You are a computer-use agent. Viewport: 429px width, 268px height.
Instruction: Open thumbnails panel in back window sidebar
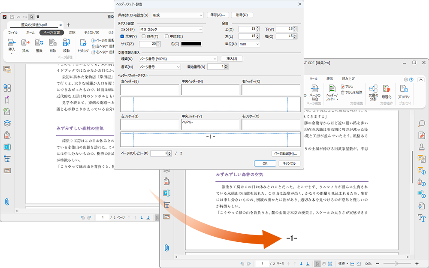click(x=7, y=88)
